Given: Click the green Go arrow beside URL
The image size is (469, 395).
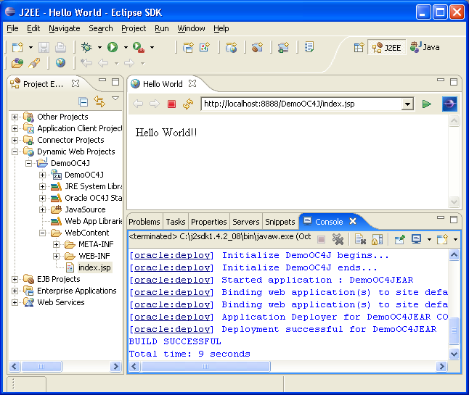Looking at the screenshot, I should [x=427, y=104].
